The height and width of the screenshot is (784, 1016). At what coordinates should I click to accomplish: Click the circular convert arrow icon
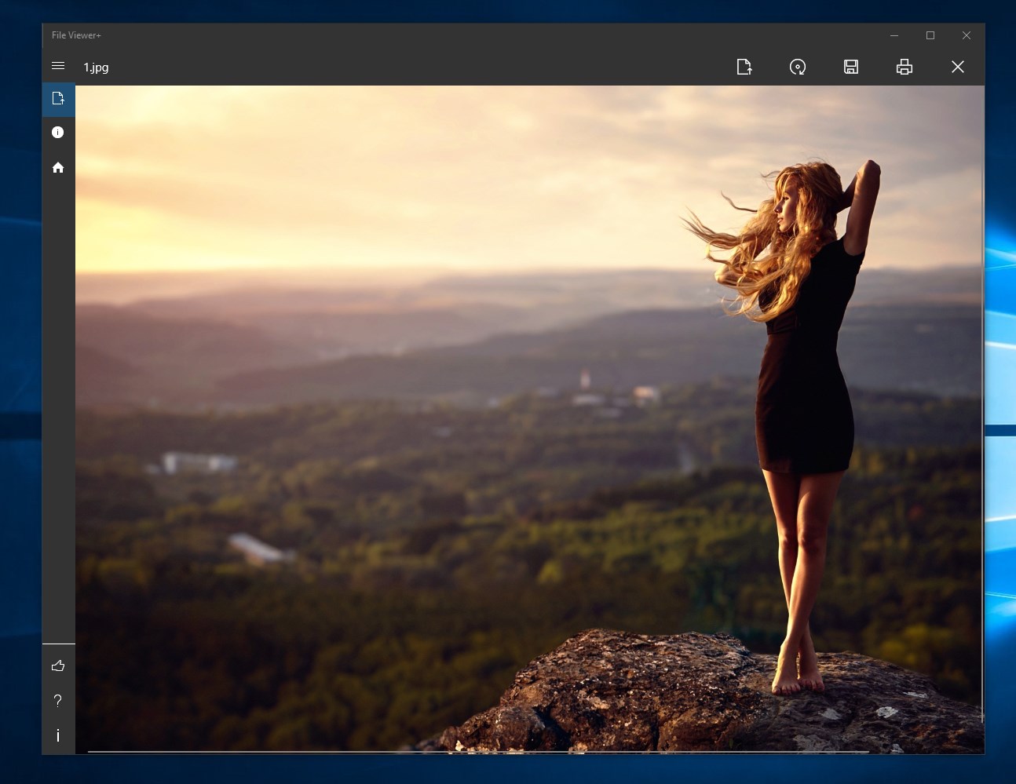(798, 67)
